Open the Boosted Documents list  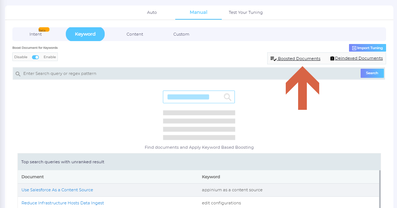pyautogui.click(x=298, y=59)
